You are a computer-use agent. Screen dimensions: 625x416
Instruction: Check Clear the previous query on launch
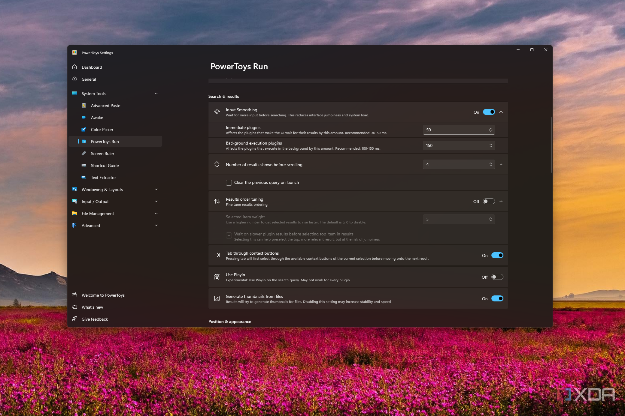pos(229,182)
